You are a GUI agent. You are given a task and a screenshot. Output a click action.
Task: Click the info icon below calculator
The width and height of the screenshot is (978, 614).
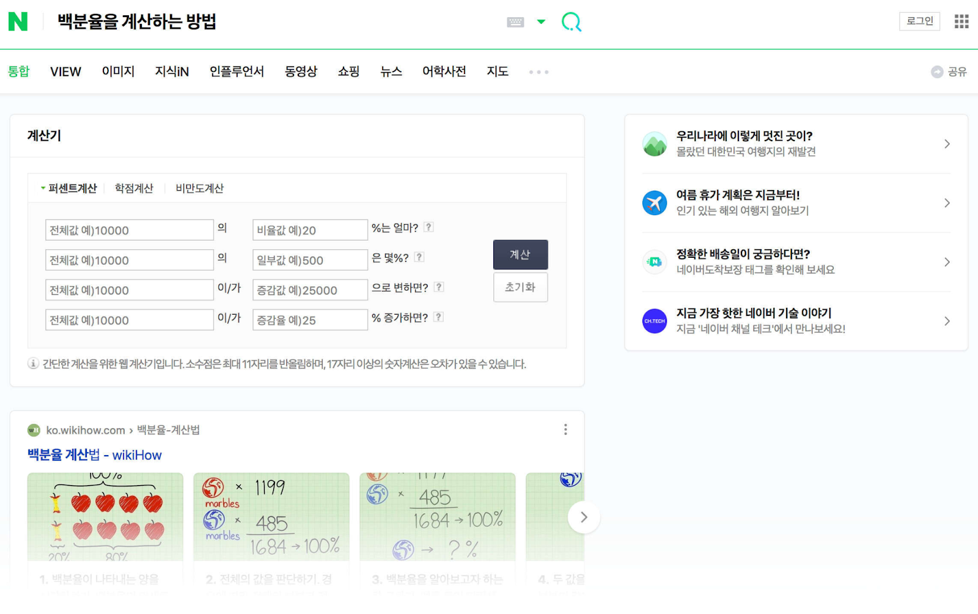[x=33, y=364]
